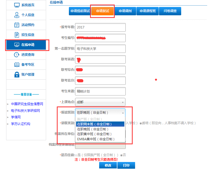Open 中国研究生招生信息网 link
The image size is (212, 173).
coord(27,104)
